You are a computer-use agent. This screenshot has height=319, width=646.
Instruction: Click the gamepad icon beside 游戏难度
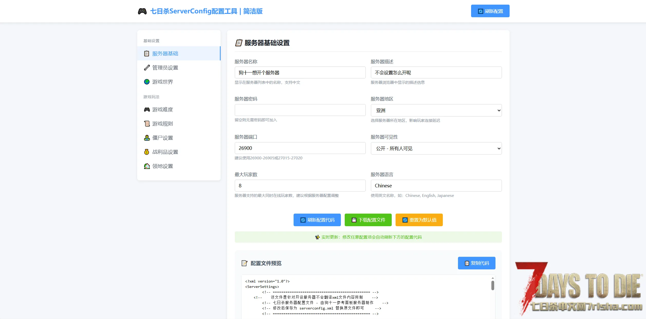(147, 110)
